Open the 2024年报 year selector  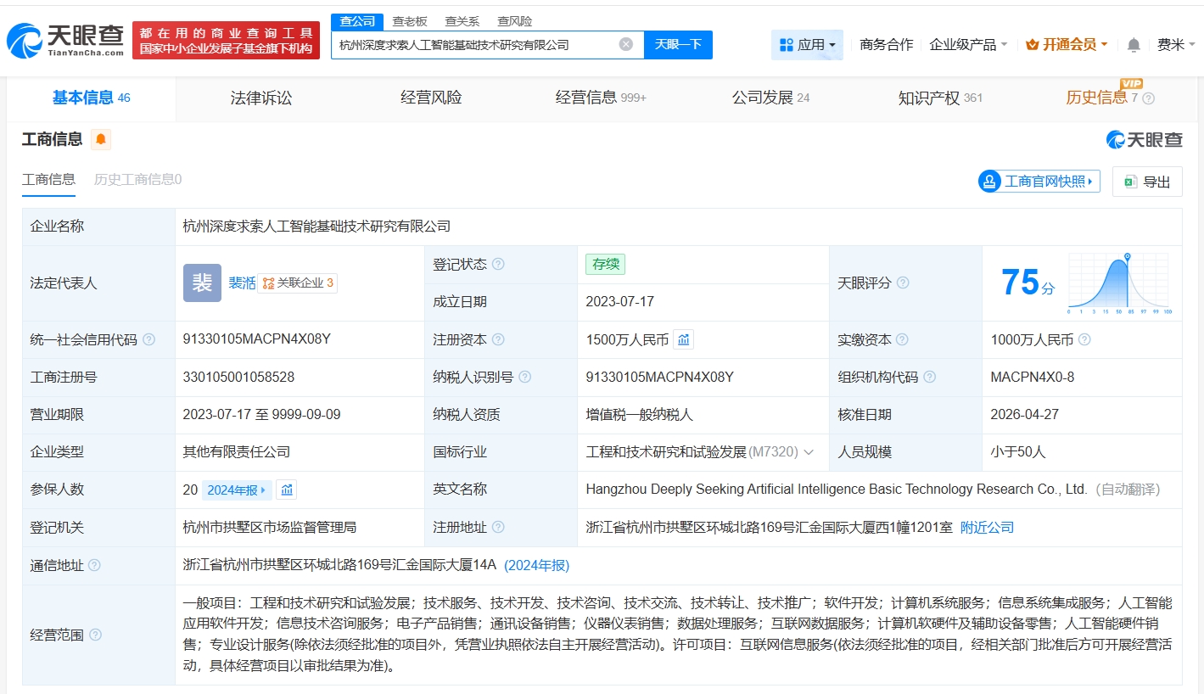237,490
